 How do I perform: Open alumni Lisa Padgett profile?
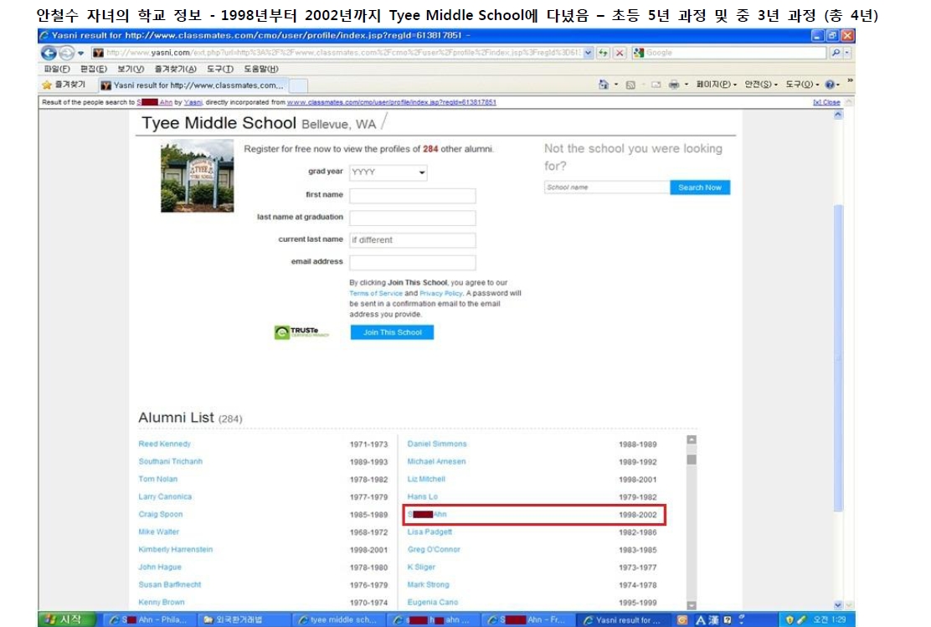tap(429, 532)
